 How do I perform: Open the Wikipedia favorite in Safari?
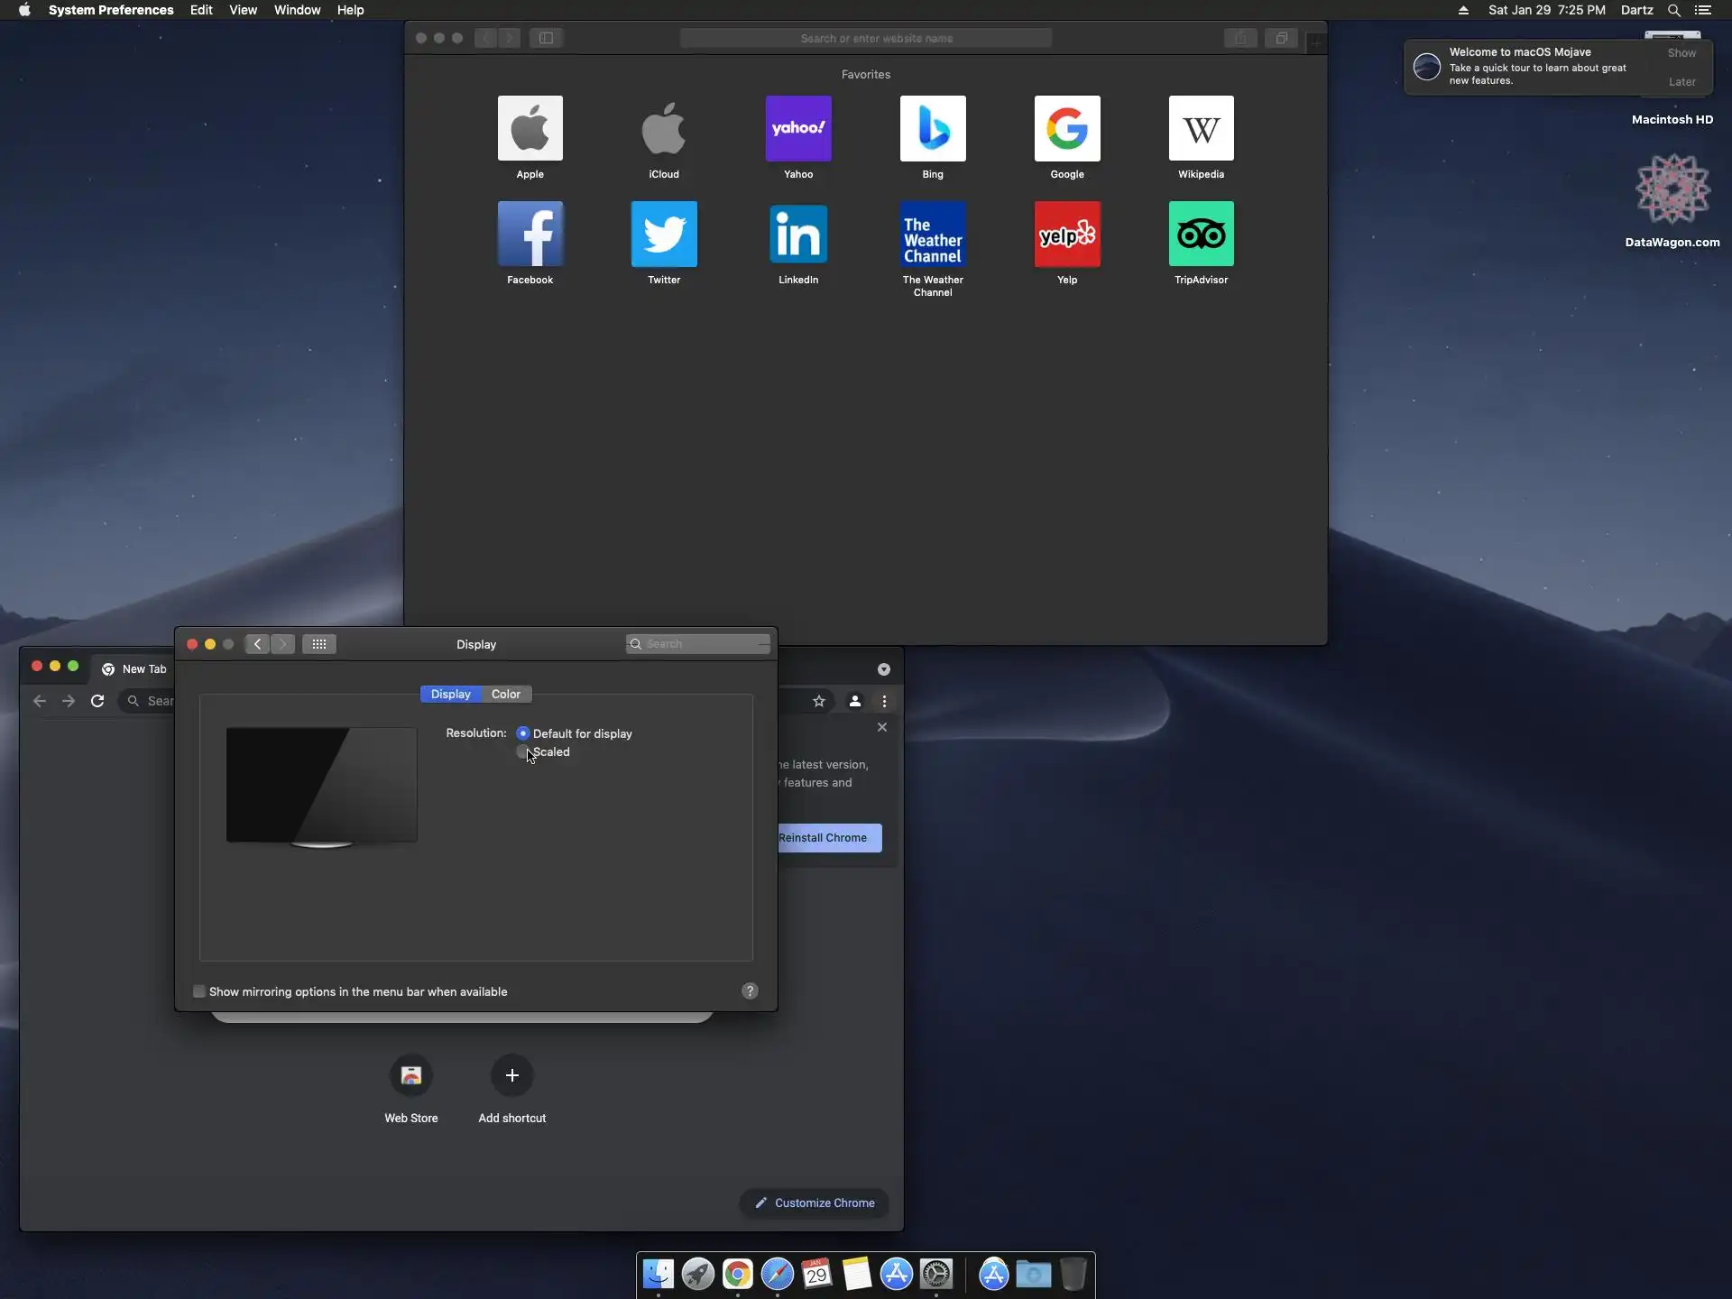(x=1201, y=129)
